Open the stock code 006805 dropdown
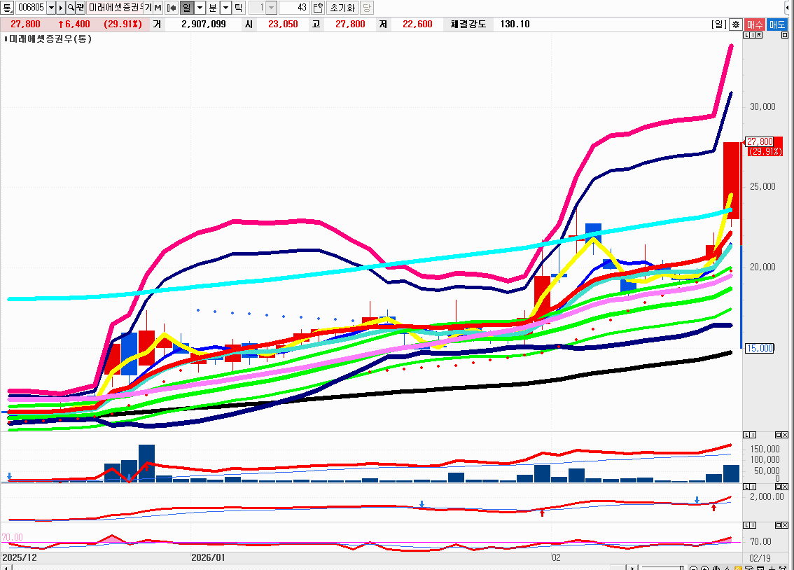794x570 pixels. tap(50, 8)
